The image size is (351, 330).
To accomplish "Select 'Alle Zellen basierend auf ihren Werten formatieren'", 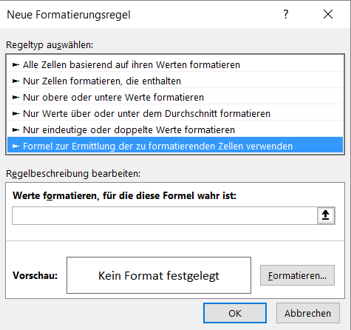I will pos(175,64).
